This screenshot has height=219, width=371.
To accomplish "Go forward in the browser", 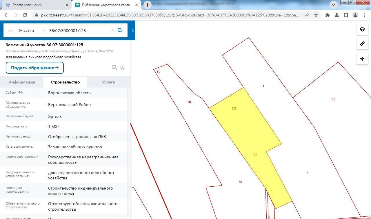I will (16, 15).
